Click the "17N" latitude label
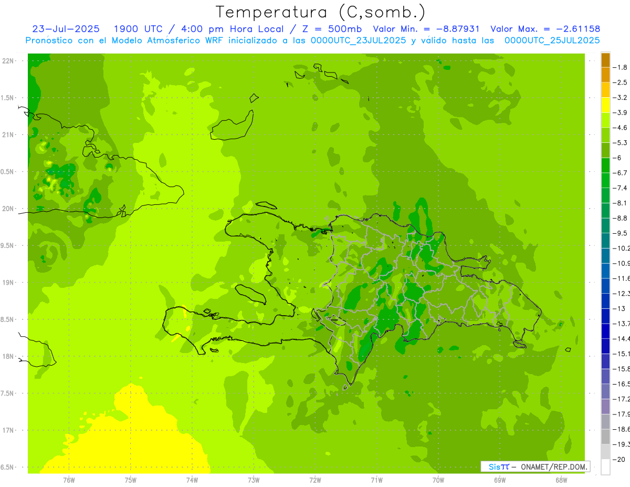This screenshot has height=487, width=630. coord(8,430)
